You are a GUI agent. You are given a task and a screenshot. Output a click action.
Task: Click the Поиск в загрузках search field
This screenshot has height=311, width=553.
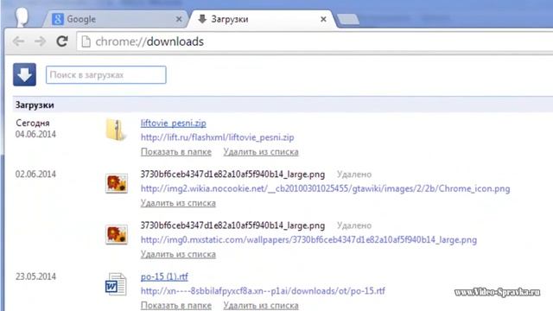[x=105, y=75]
